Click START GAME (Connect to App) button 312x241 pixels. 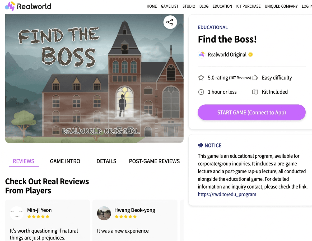(x=252, y=112)
